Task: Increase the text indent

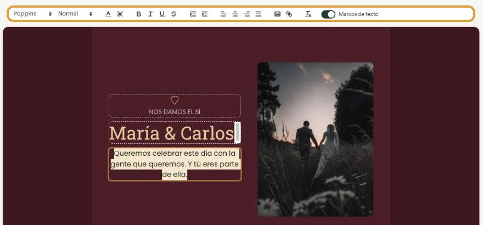Action: [193, 14]
